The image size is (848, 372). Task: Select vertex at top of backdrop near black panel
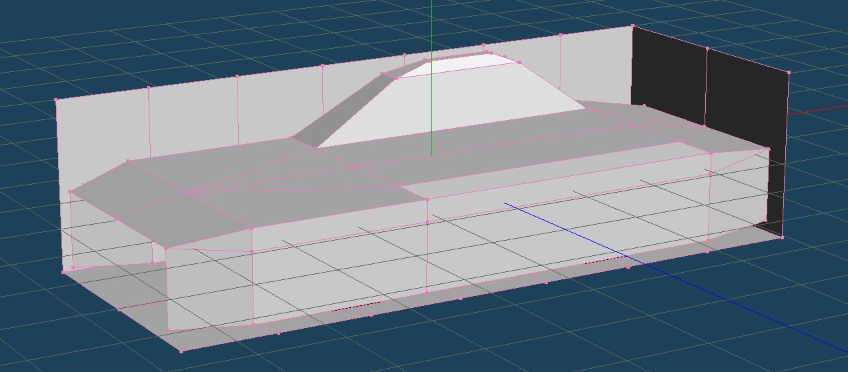click(x=632, y=27)
